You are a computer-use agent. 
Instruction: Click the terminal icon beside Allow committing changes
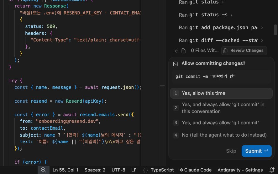[x=175, y=64]
